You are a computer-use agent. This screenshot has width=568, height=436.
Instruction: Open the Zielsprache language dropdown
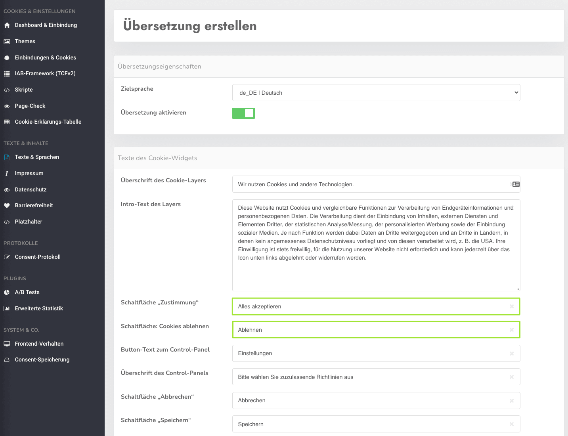pos(376,93)
